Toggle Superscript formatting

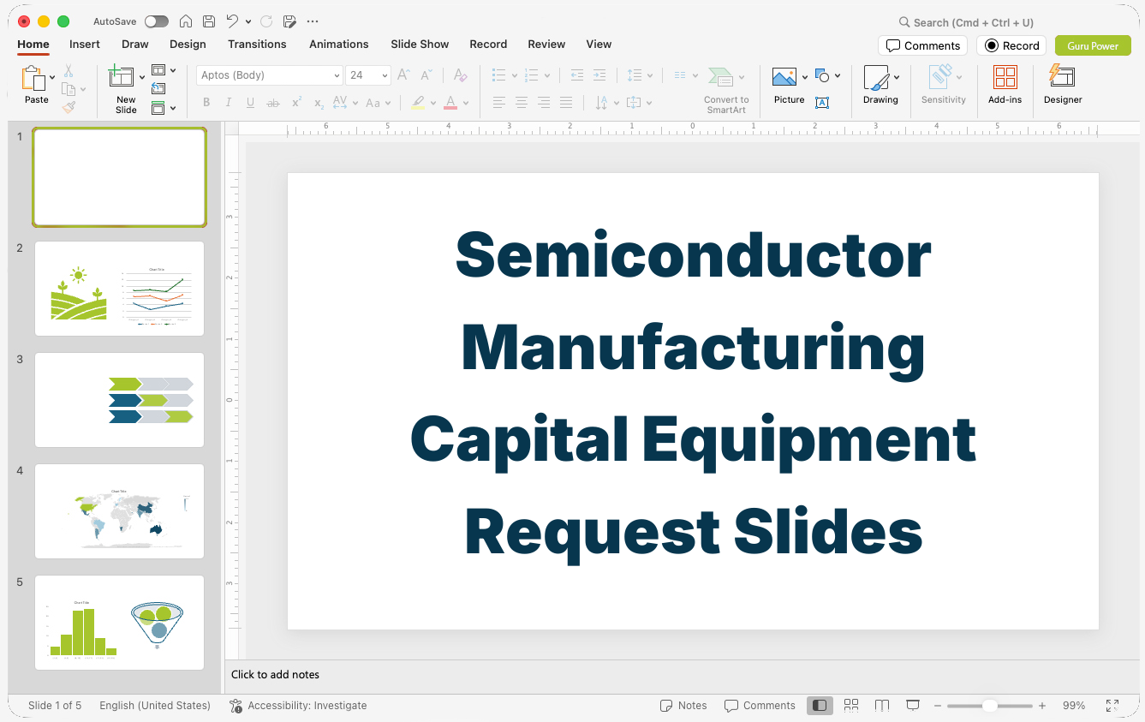296,103
